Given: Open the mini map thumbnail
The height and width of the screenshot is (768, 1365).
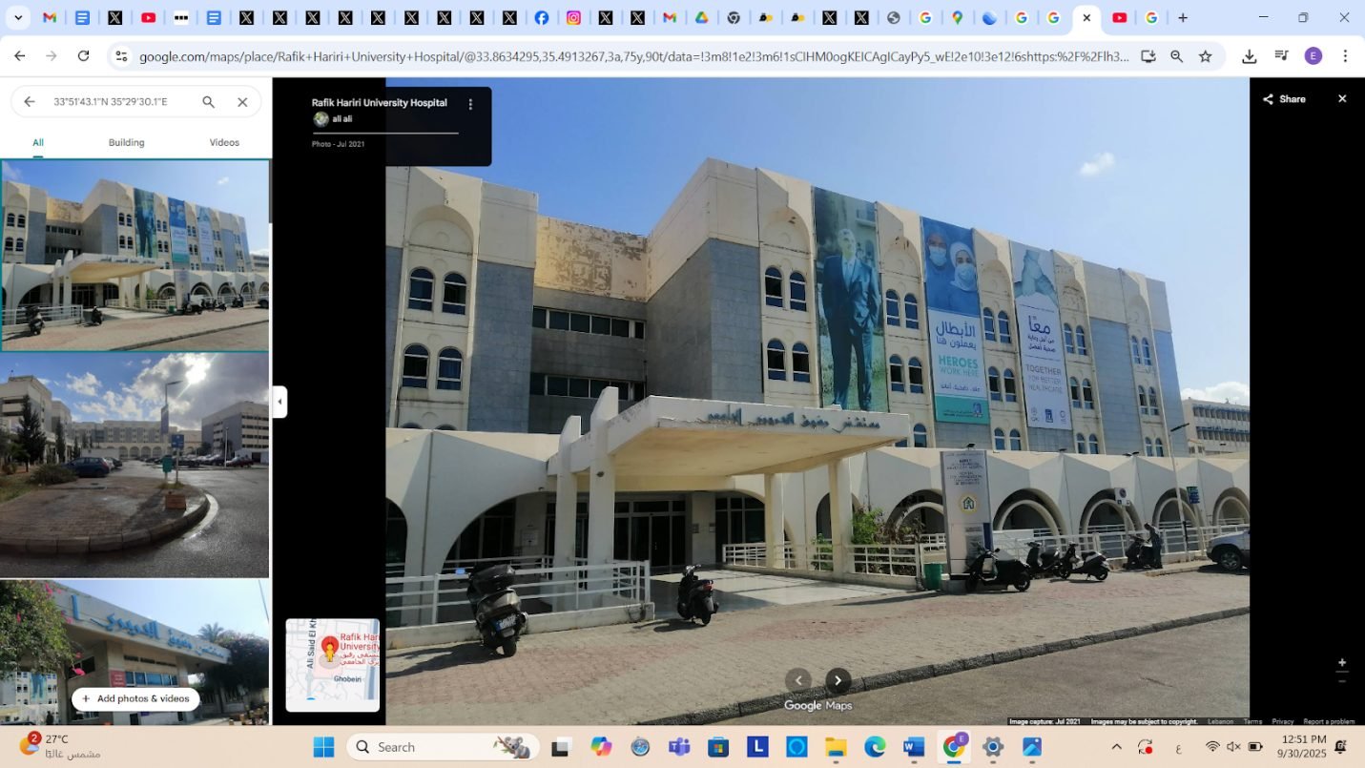Looking at the screenshot, I should [x=333, y=665].
